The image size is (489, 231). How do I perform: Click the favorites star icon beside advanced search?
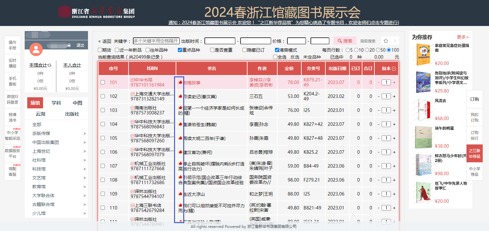click(386, 41)
